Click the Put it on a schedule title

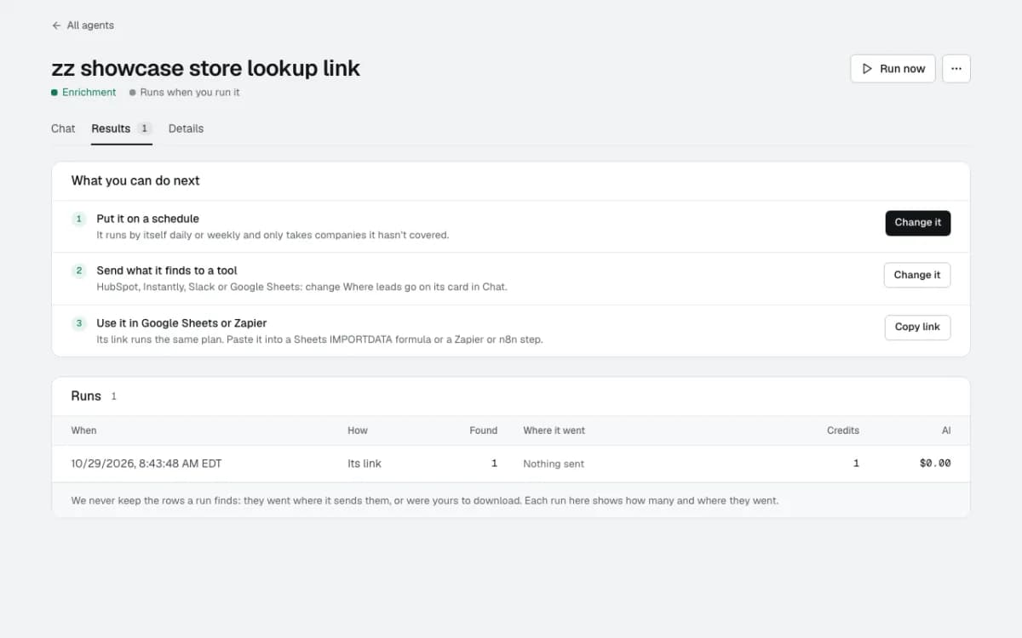[147, 219]
